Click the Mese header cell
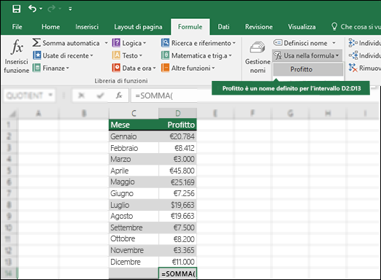 134,125
